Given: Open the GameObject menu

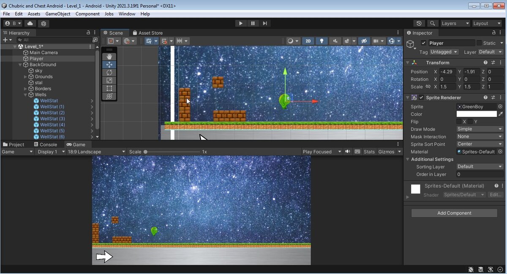Looking at the screenshot, I should point(58,14).
